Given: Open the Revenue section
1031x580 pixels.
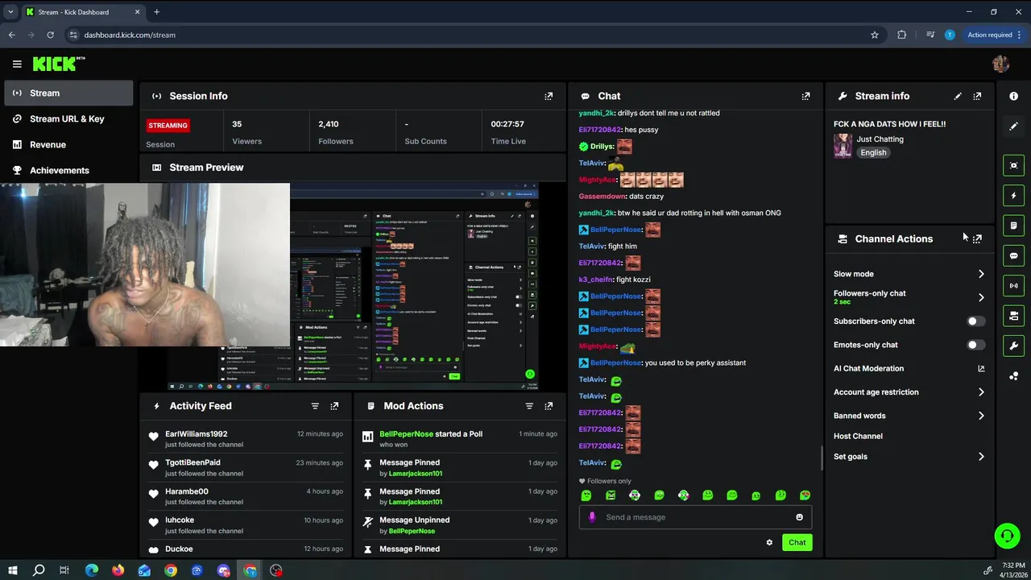Looking at the screenshot, I should [68, 144].
